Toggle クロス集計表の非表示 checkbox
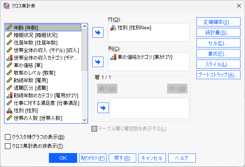This screenshot has width=245, height=167. click(x=8, y=146)
